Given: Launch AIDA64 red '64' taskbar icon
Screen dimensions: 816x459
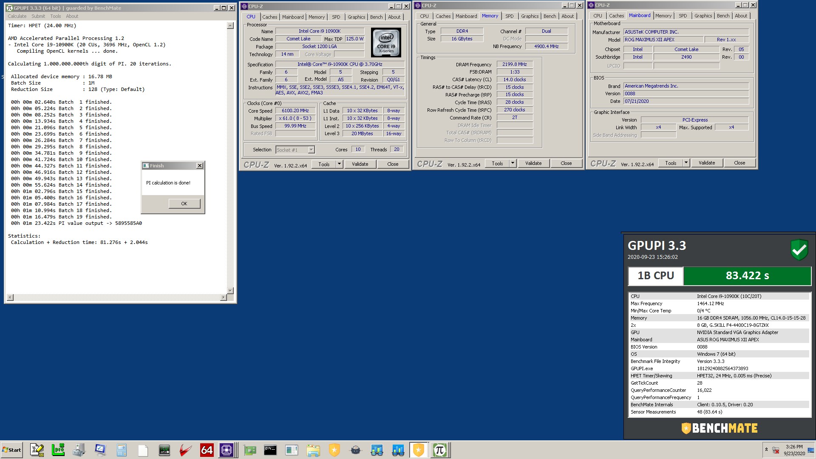Looking at the screenshot, I should [x=207, y=450].
